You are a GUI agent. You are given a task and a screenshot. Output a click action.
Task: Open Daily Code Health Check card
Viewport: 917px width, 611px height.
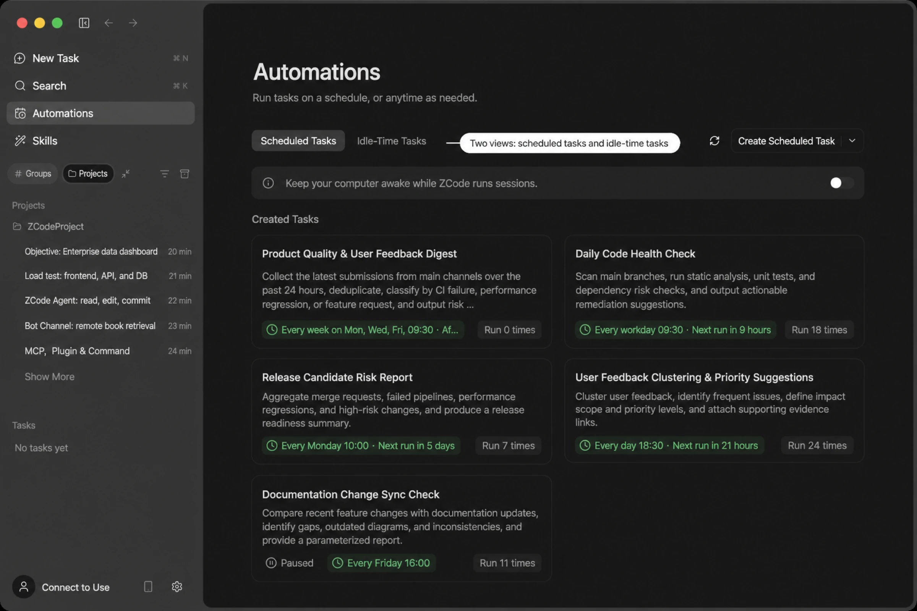click(x=714, y=291)
